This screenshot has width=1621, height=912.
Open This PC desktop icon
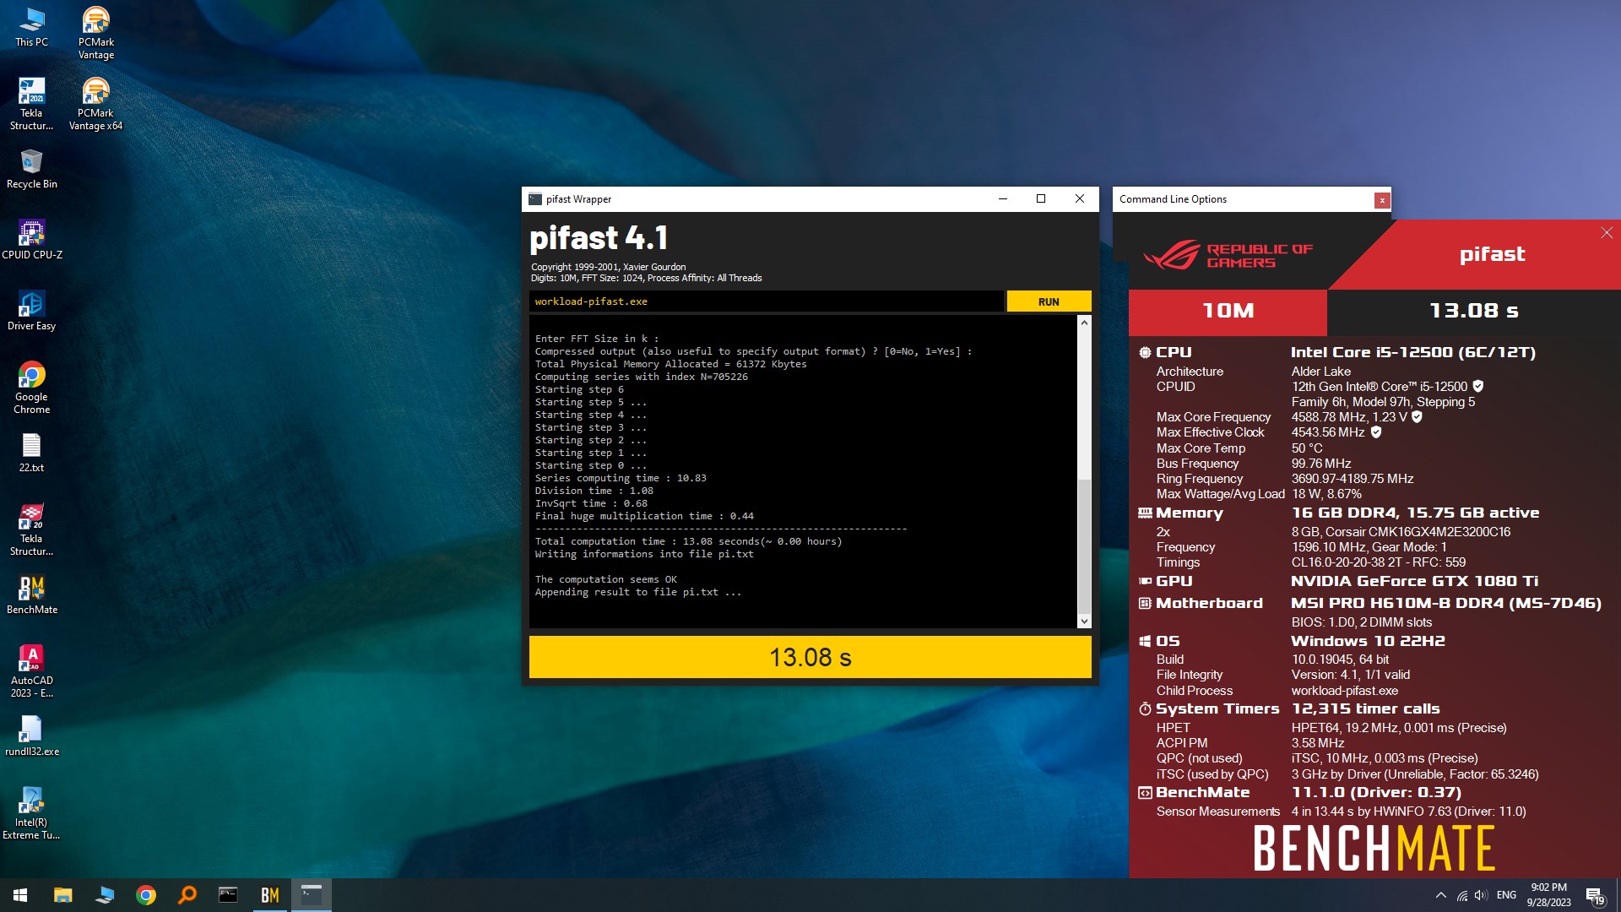coord(31,26)
